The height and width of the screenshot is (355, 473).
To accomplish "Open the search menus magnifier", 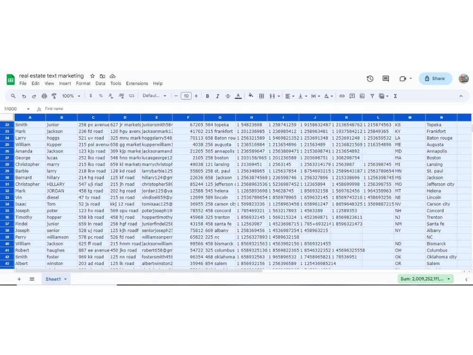I will tap(13, 96).
